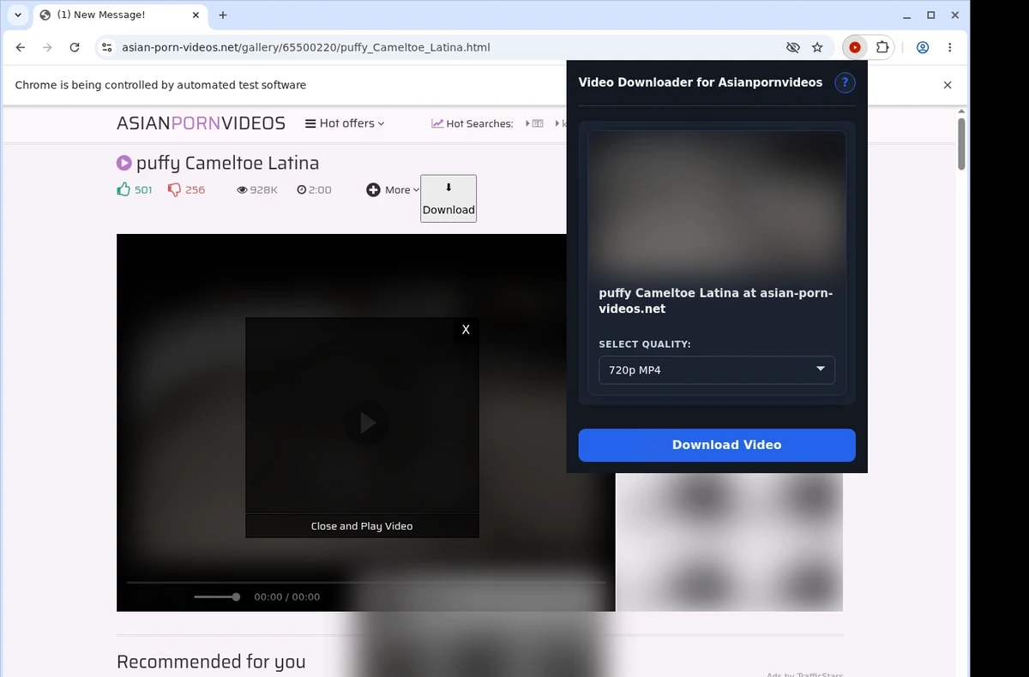Image resolution: width=1029 pixels, height=677 pixels.
Task: View site information icon in address bar
Action: point(106,48)
